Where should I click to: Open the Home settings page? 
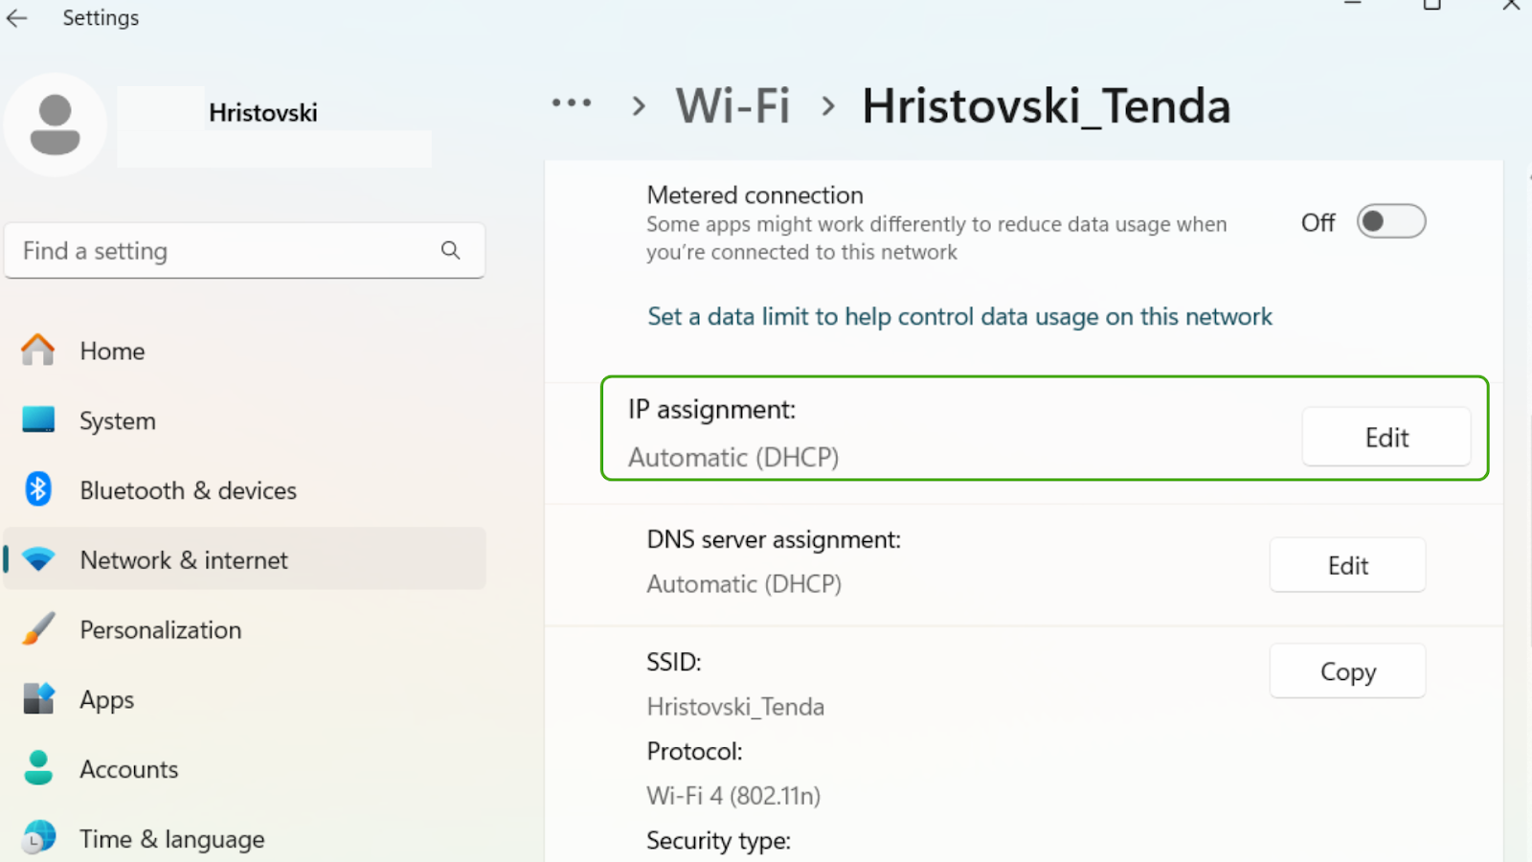(245, 351)
